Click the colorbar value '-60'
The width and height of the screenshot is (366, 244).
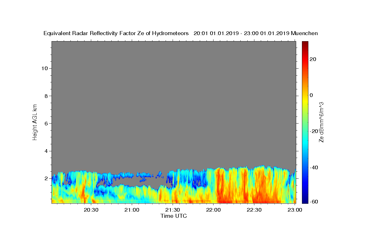tap(314, 202)
